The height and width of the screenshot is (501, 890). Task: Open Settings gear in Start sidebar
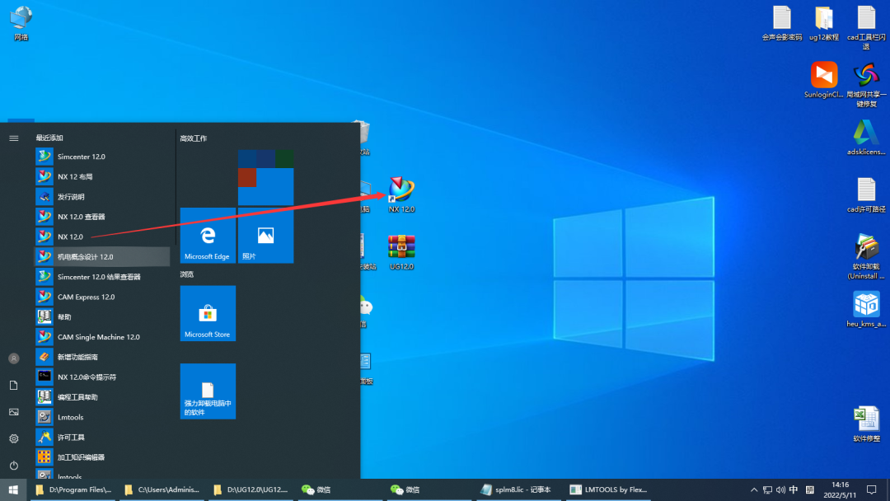(14, 438)
